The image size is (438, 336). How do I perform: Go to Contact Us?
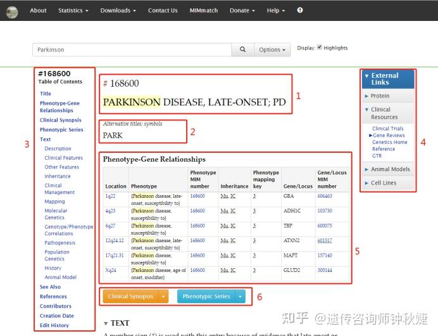coord(163,11)
